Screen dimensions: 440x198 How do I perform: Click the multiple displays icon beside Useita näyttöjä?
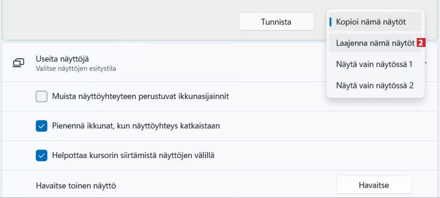(x=19, y=63)
